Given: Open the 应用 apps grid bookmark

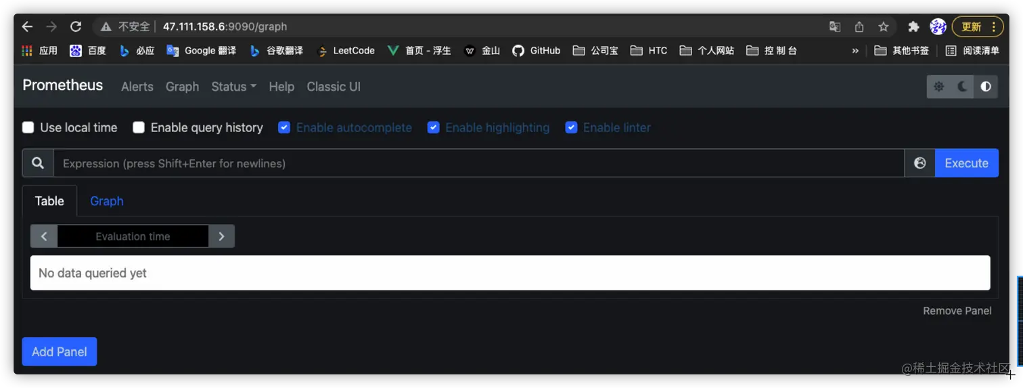Looking at the screenshot, I should click(x=40, y=51).
